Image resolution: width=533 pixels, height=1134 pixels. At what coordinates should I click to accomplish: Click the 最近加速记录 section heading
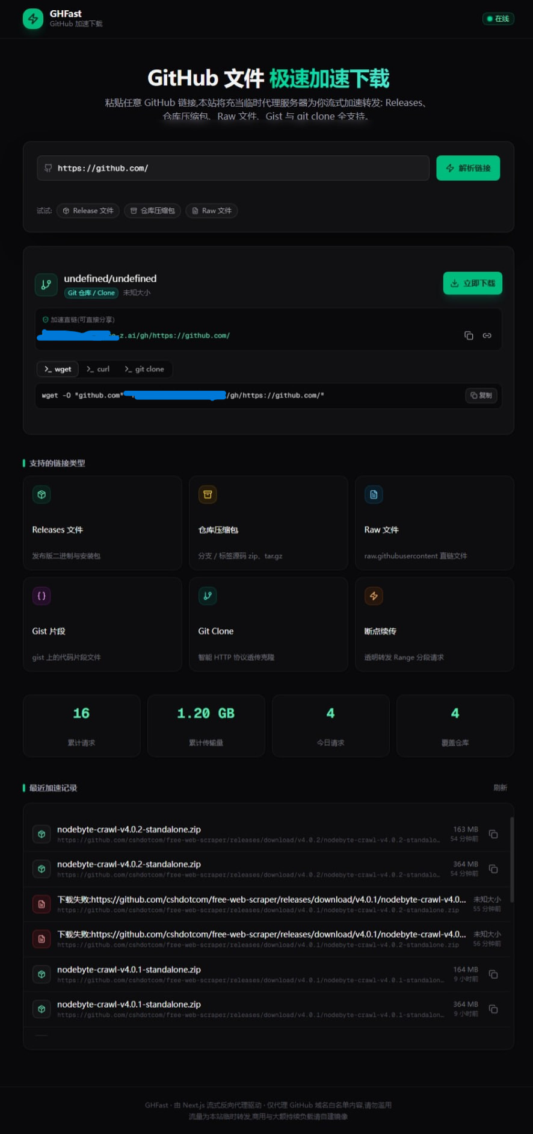coord(53,788)
